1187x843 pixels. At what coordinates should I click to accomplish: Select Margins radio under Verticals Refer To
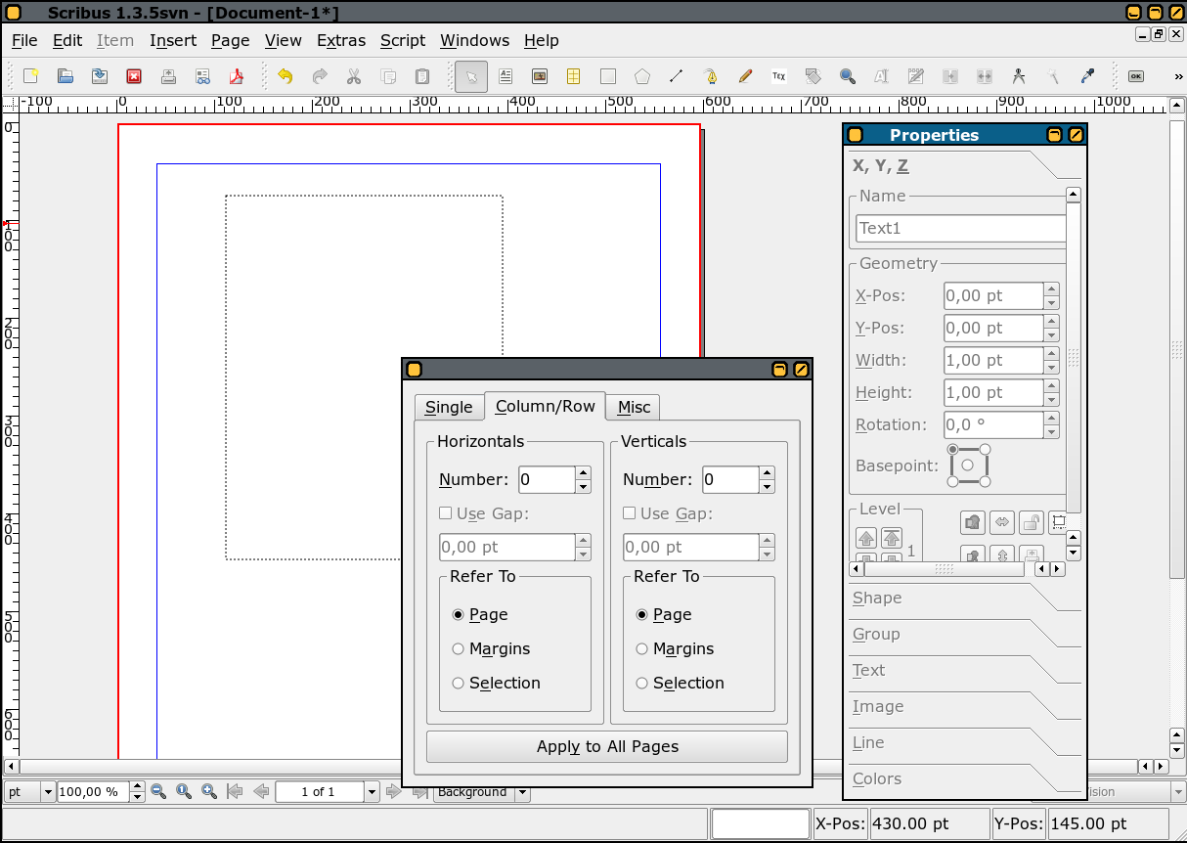click(x=641, y=649)
